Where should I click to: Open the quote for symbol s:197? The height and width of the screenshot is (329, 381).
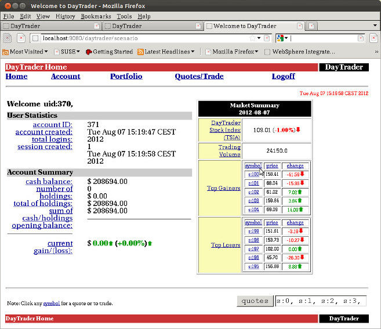[x=253, y=249]
